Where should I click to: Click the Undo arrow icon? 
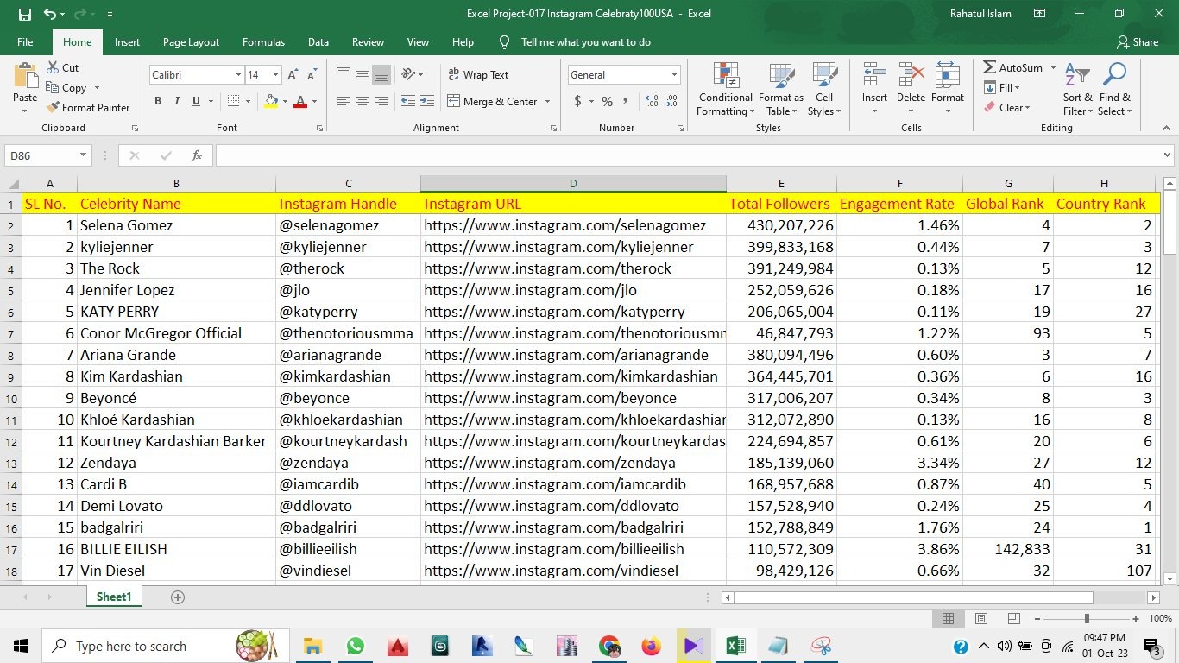49,14
